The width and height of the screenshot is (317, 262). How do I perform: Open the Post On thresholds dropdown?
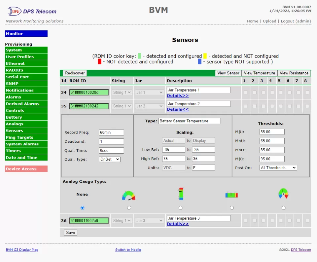[278, 168]
